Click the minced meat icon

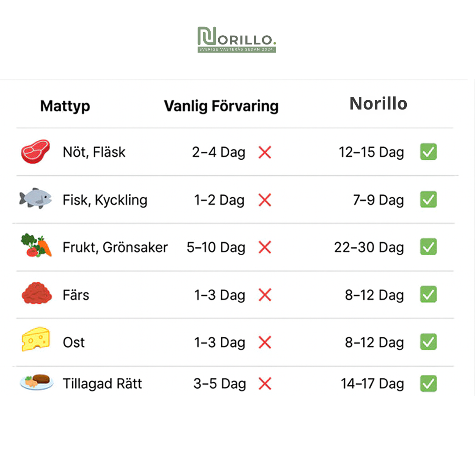tap(37, 294)
